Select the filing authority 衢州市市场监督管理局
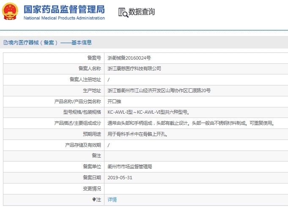 [x=130, y=167]
